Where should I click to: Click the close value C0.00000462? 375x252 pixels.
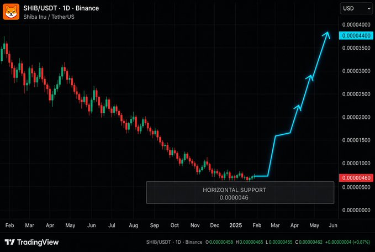[x=309, y=242]
